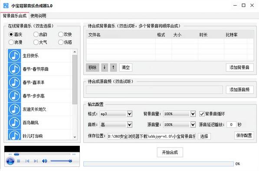Mute the player using speaker icon
This screenshot has height=171, width=259.
click(x=44, y=161)
